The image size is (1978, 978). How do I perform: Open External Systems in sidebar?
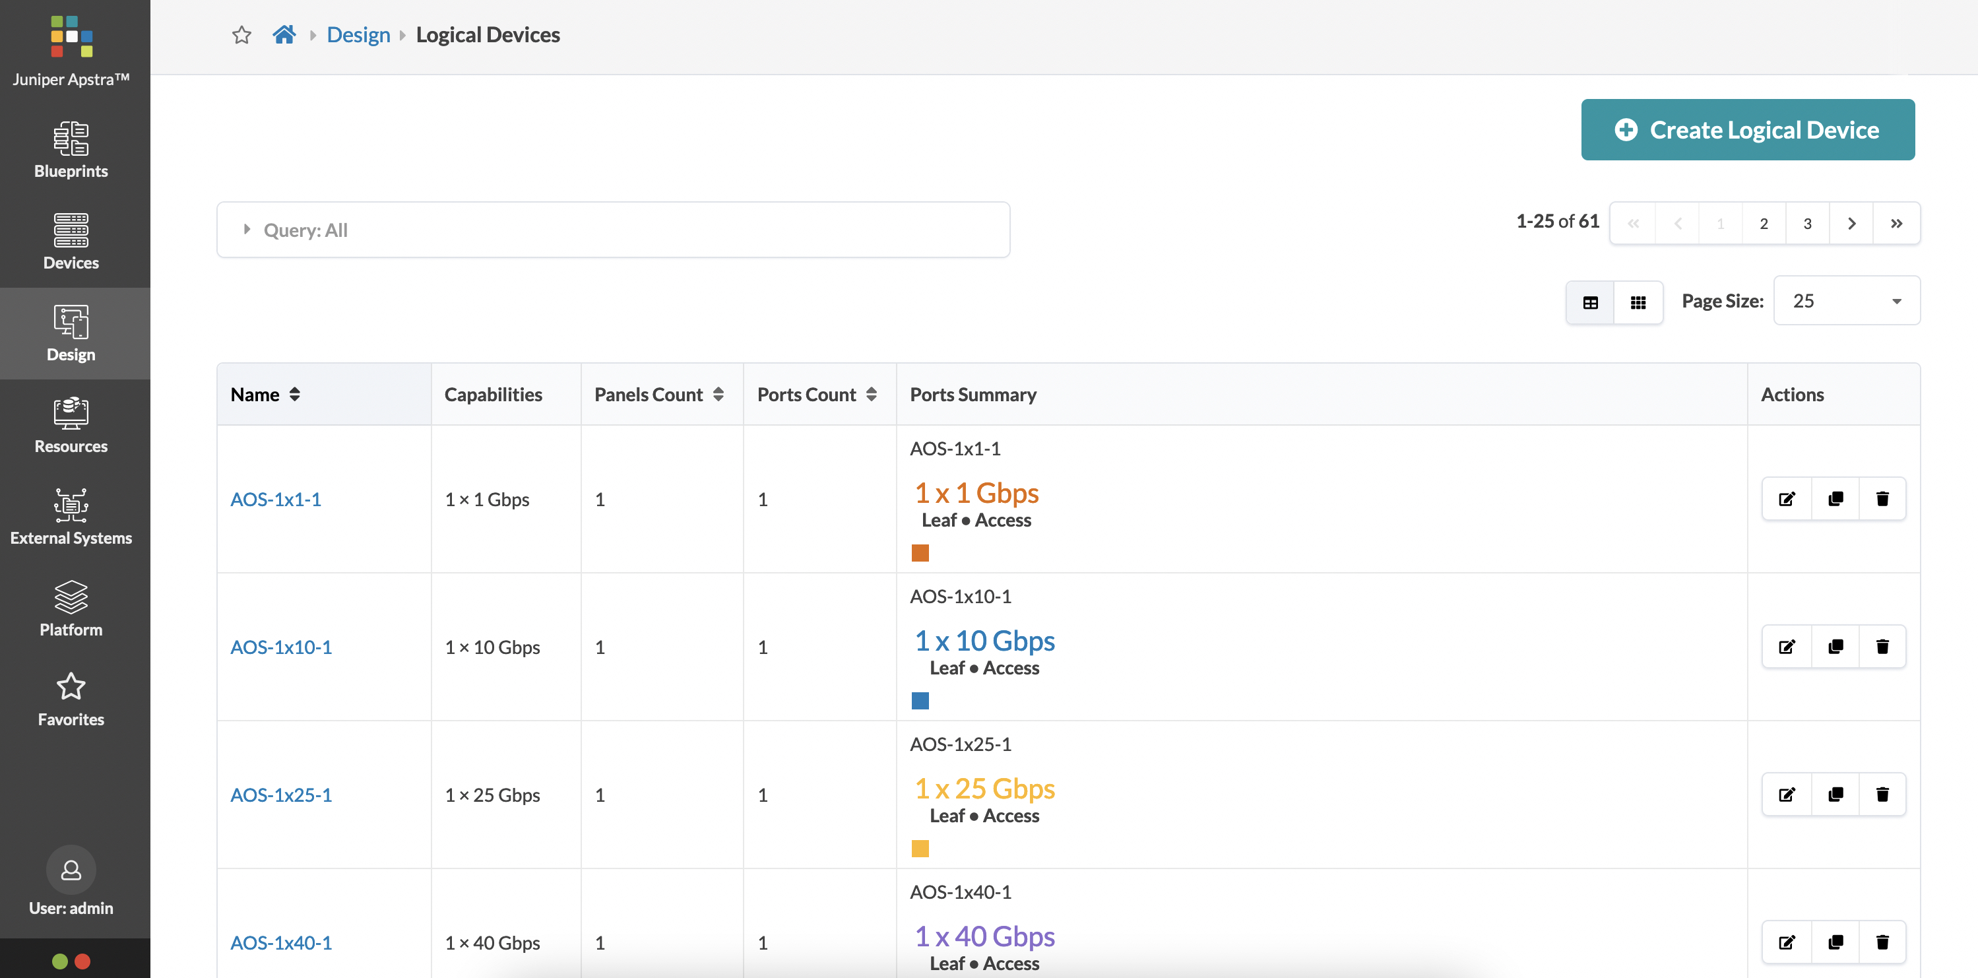coord(71,517)
